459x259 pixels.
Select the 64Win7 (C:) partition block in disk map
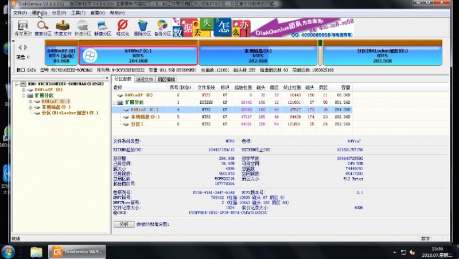pyautogui.click(x=138, y=53)
